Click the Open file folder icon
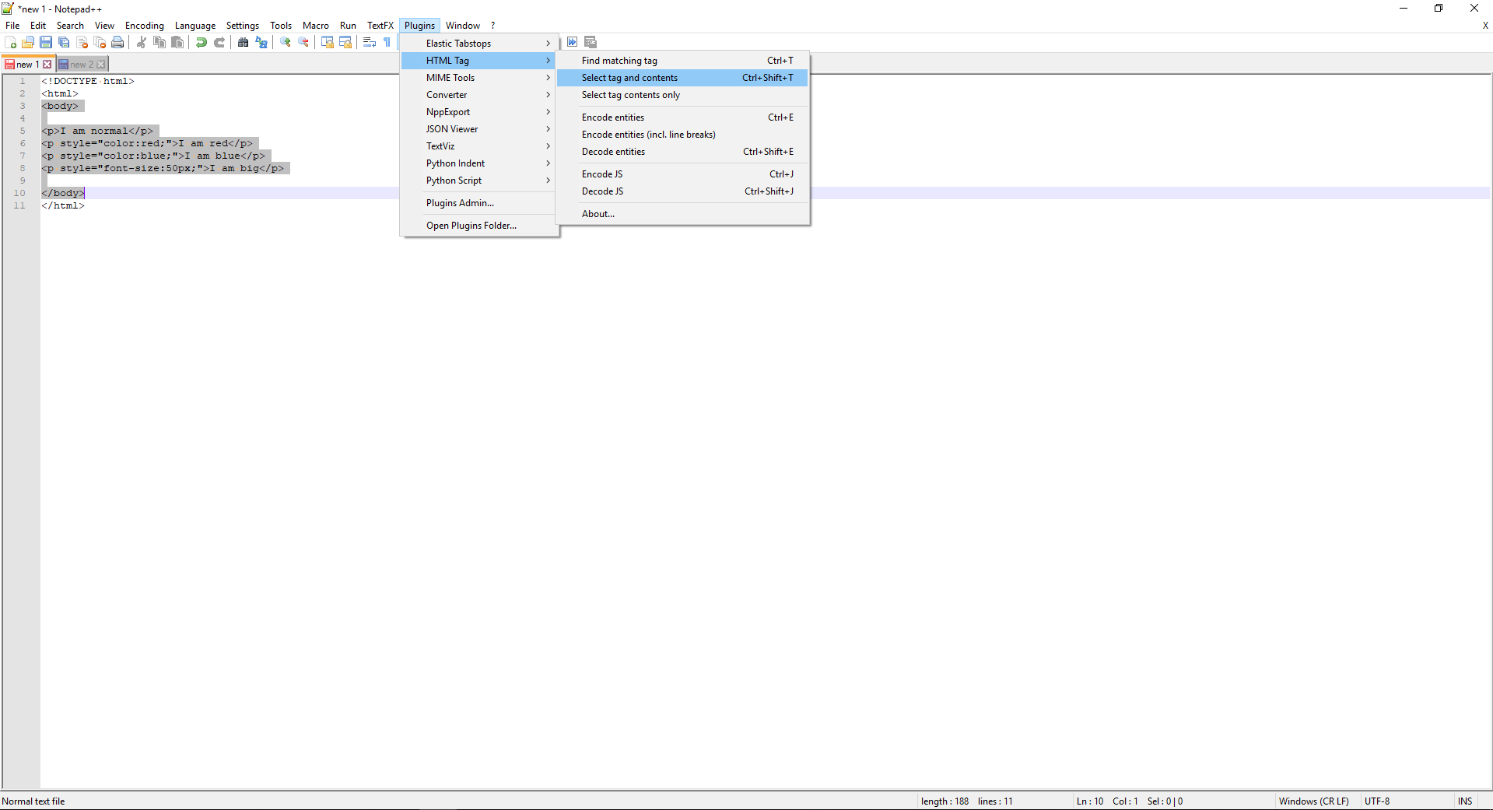Screen dimensions: 1493x810 pos(28,43)
